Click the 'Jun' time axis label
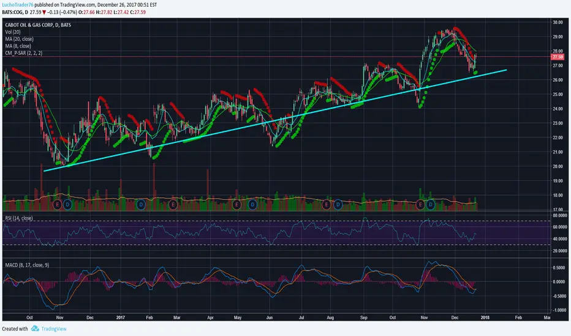The height and width of the screenshot is (336, 571). click(x=270, y=318)
